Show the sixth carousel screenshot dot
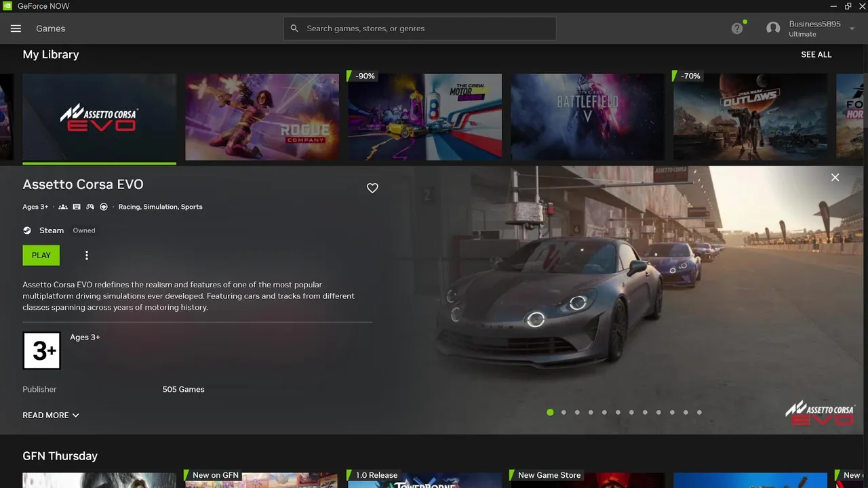Screen dimensions: 868x488 [618, 412]
